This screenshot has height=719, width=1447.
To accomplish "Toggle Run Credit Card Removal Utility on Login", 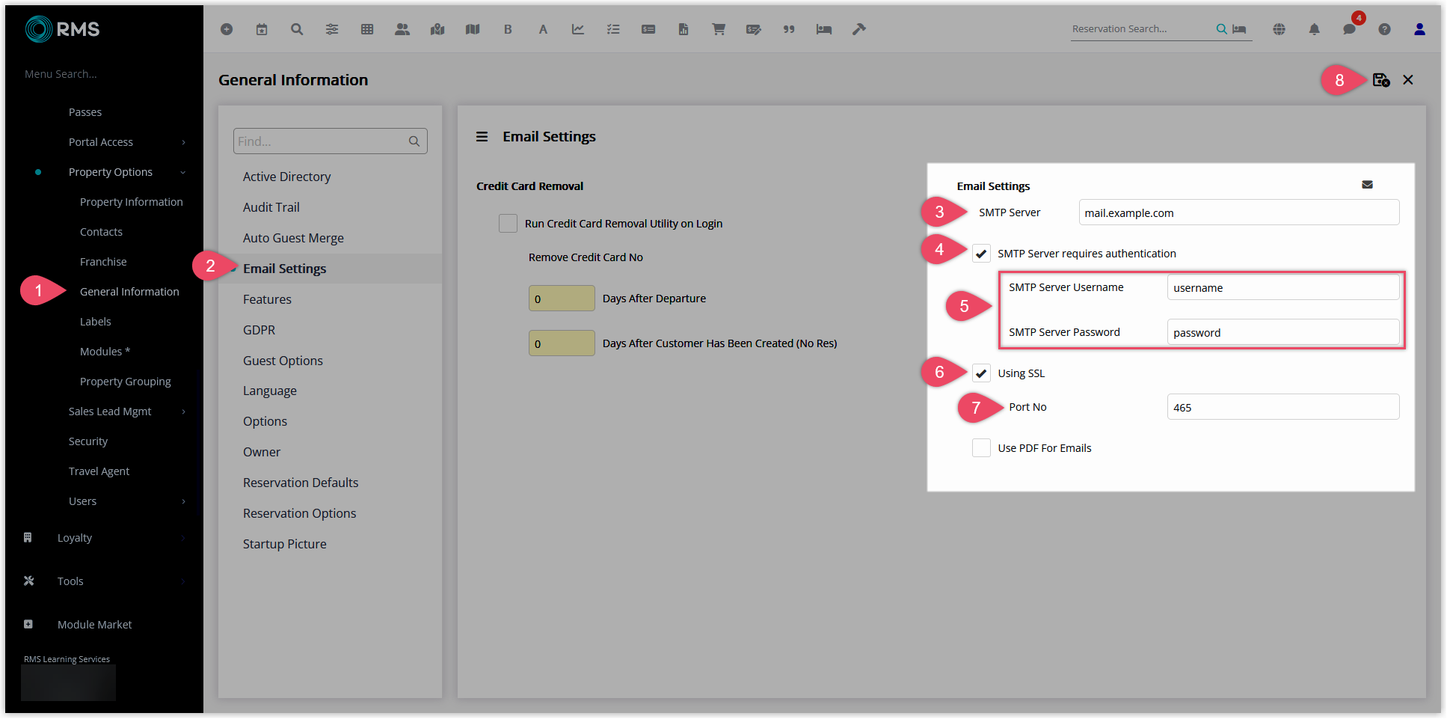I will pos(508,224).
